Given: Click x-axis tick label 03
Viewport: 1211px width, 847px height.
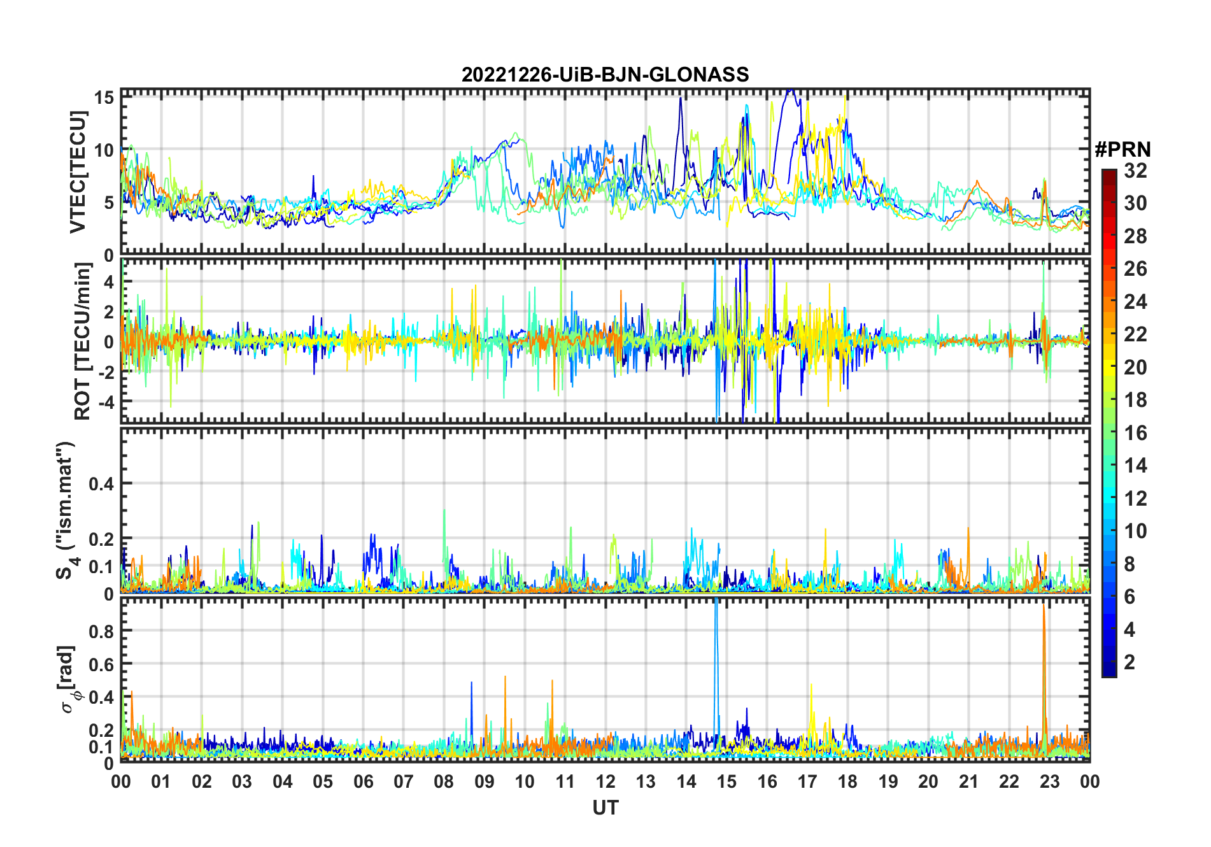Looking at the screenshot, I should 242,781.
